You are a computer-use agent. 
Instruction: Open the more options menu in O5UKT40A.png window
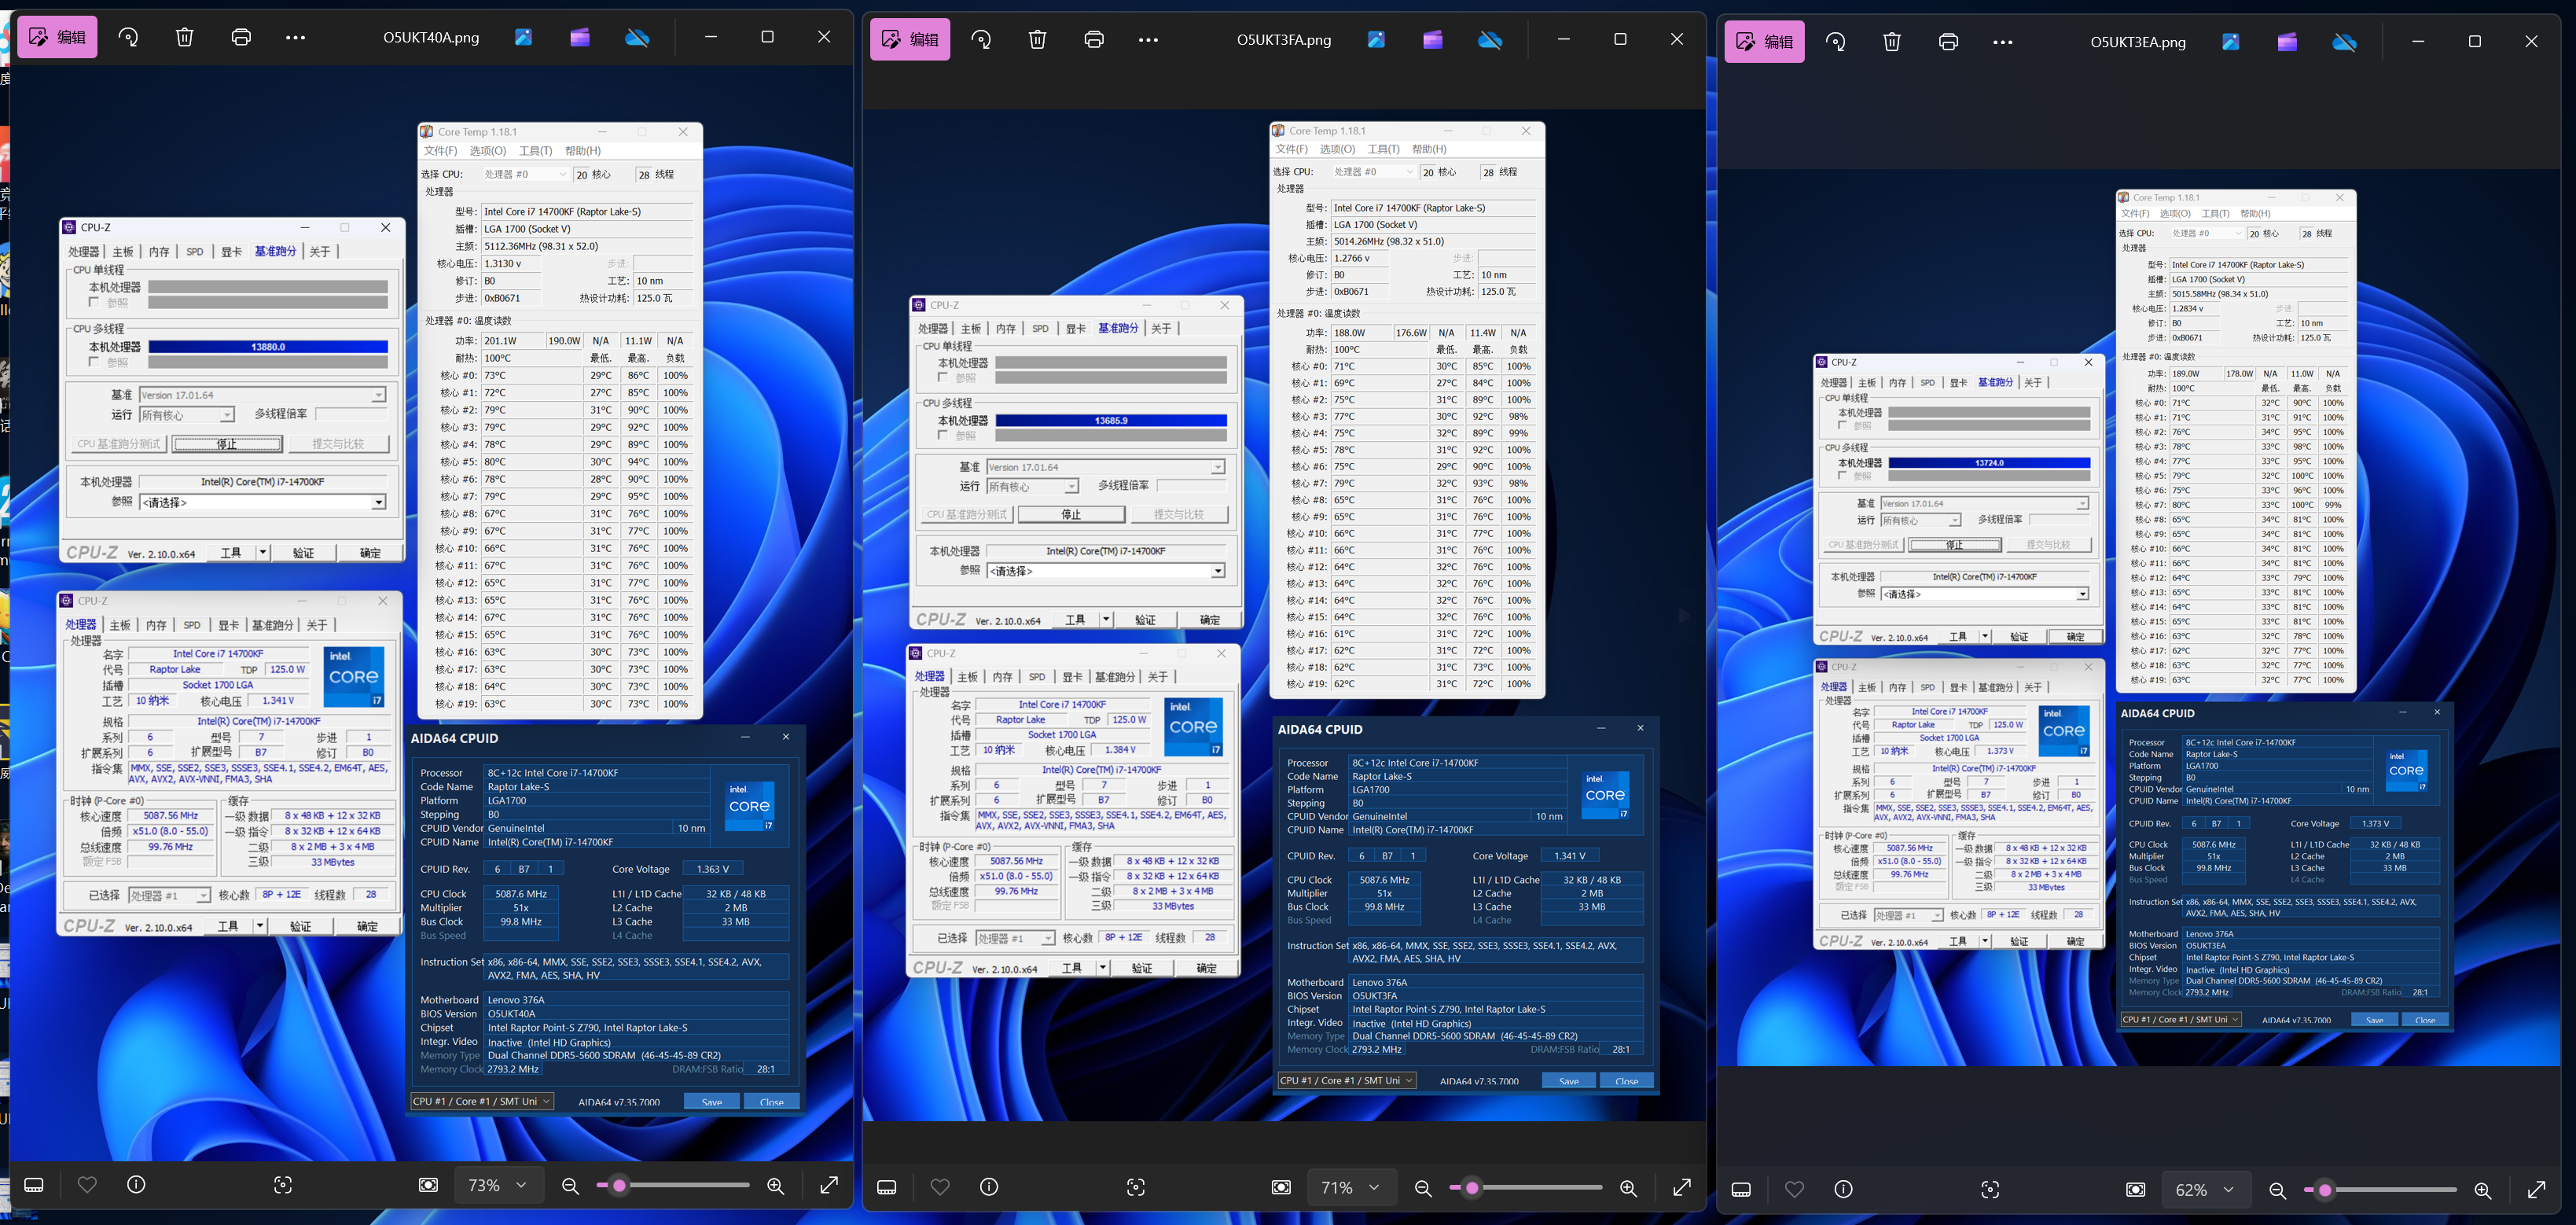click(x=295, y=38)
